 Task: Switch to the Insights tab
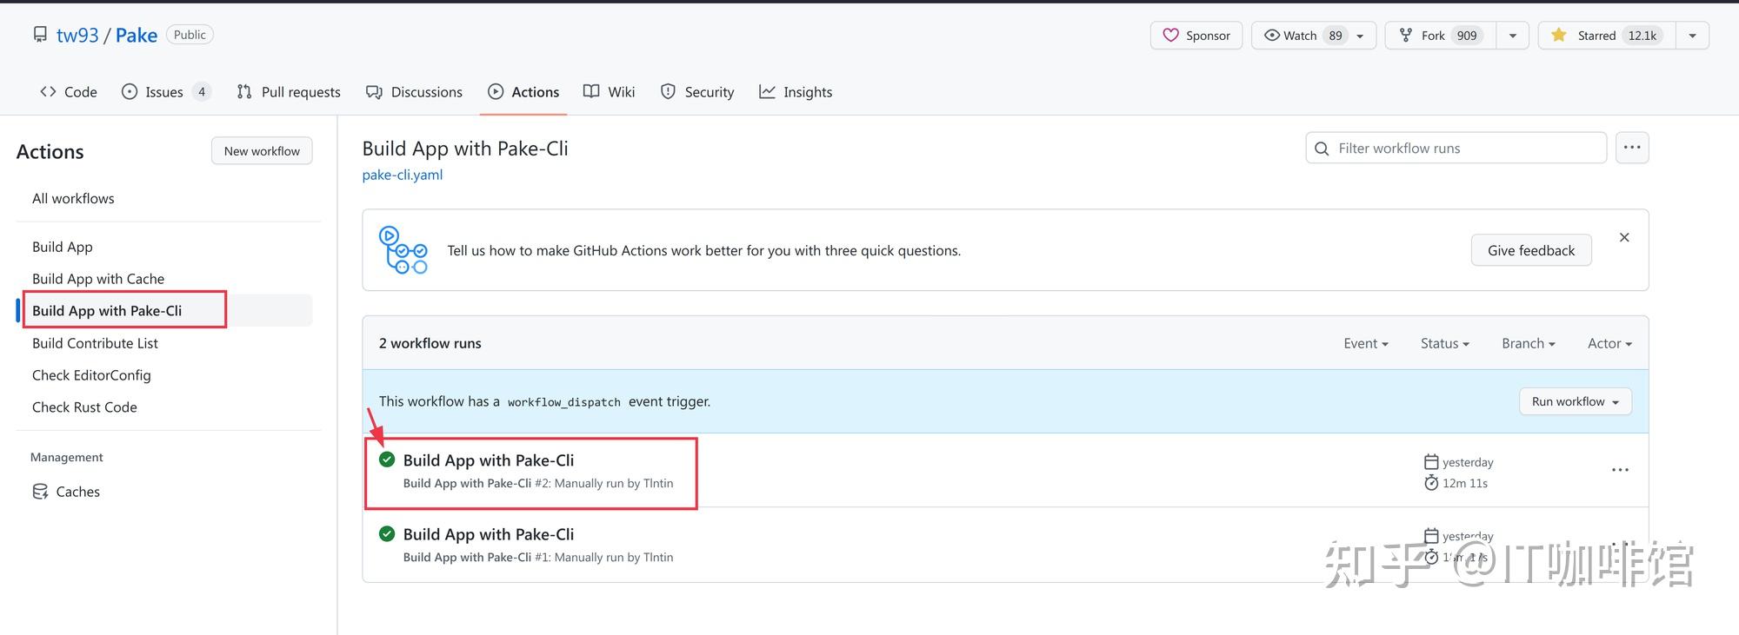pos(796,92)
